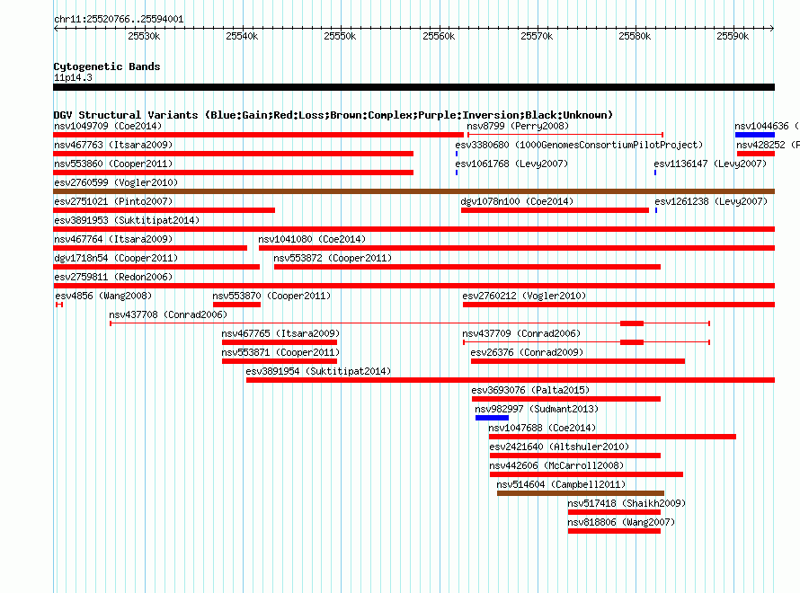Click nsv467763 (Itsara2009) variant label
The height and width of the screenshot is (593, 800).
[113, 145]
